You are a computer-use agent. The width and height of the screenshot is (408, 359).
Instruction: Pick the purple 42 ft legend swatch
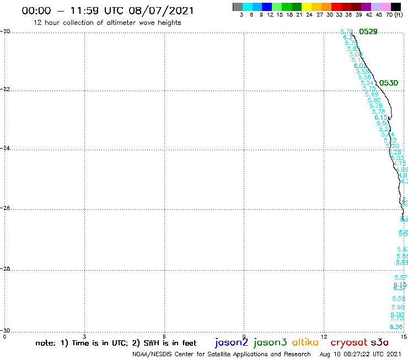pyautogui.click(x=366, y=7)
